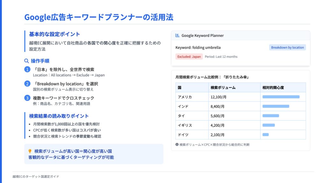Click the 検索ボリューム column header
Image resolution: width=326 pixels, height=183 pixels.
pos(234,88)
